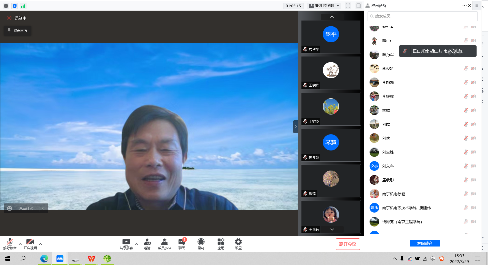The width and height of the screenshot is (488, 265).
Task: Click the record button in toolbar
Action: [x=201, y=244]
